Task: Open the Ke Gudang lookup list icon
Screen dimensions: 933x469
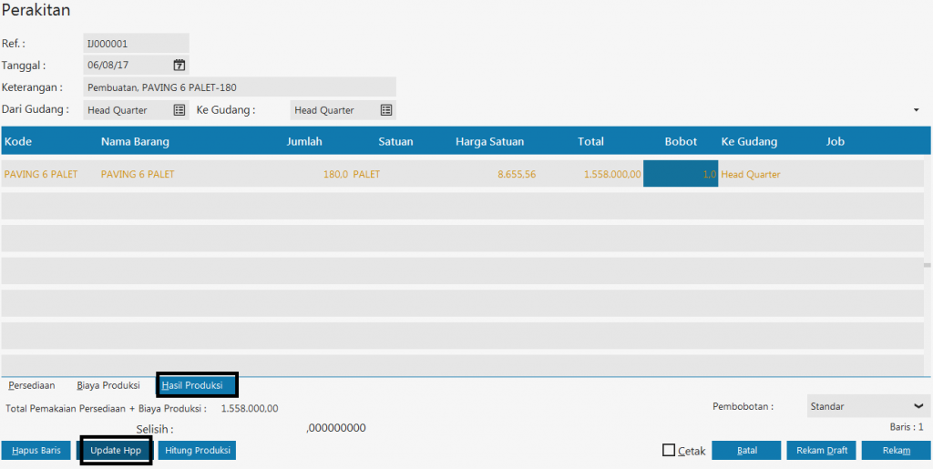Action: pos(386,110)
